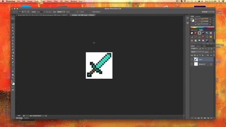The width and height of the screenshot is (226, 127).
Task: Click the add layer mask icon
Action: pos(198,118)
